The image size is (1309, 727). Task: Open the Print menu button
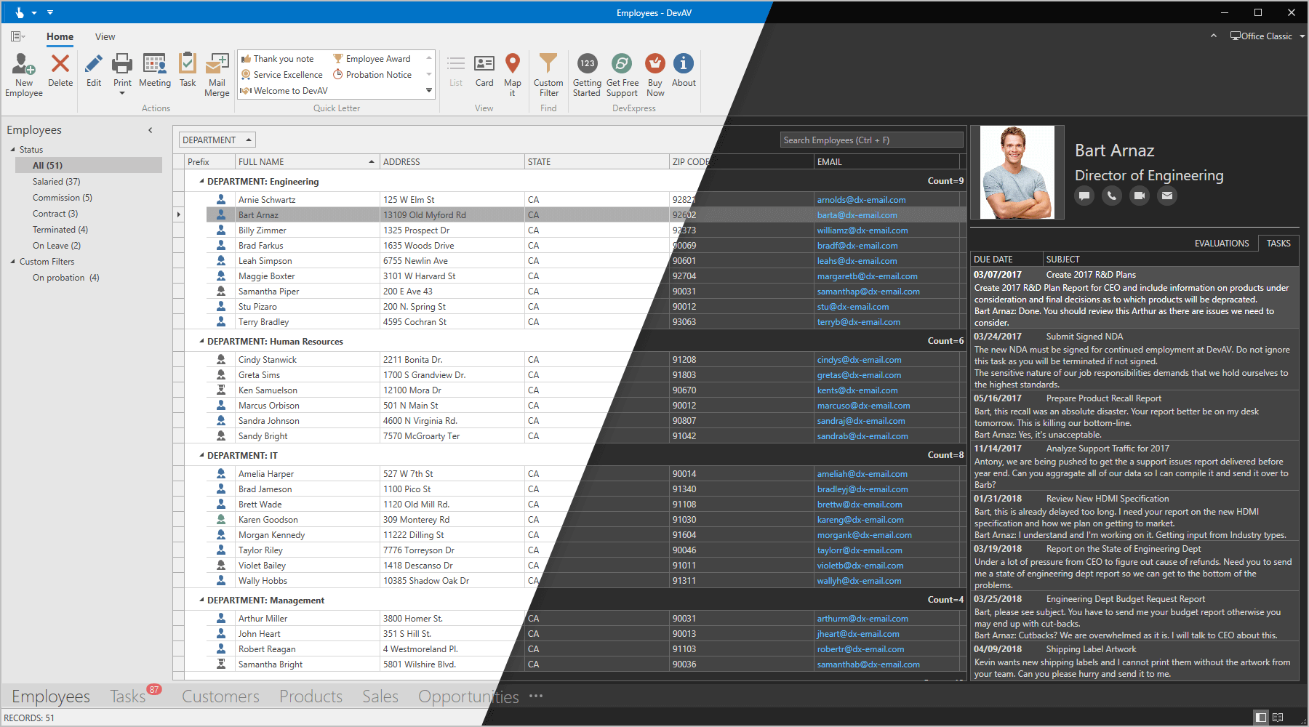click(x=122, y=74)
